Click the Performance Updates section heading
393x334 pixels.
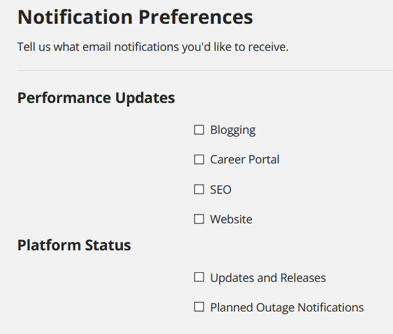96,98
